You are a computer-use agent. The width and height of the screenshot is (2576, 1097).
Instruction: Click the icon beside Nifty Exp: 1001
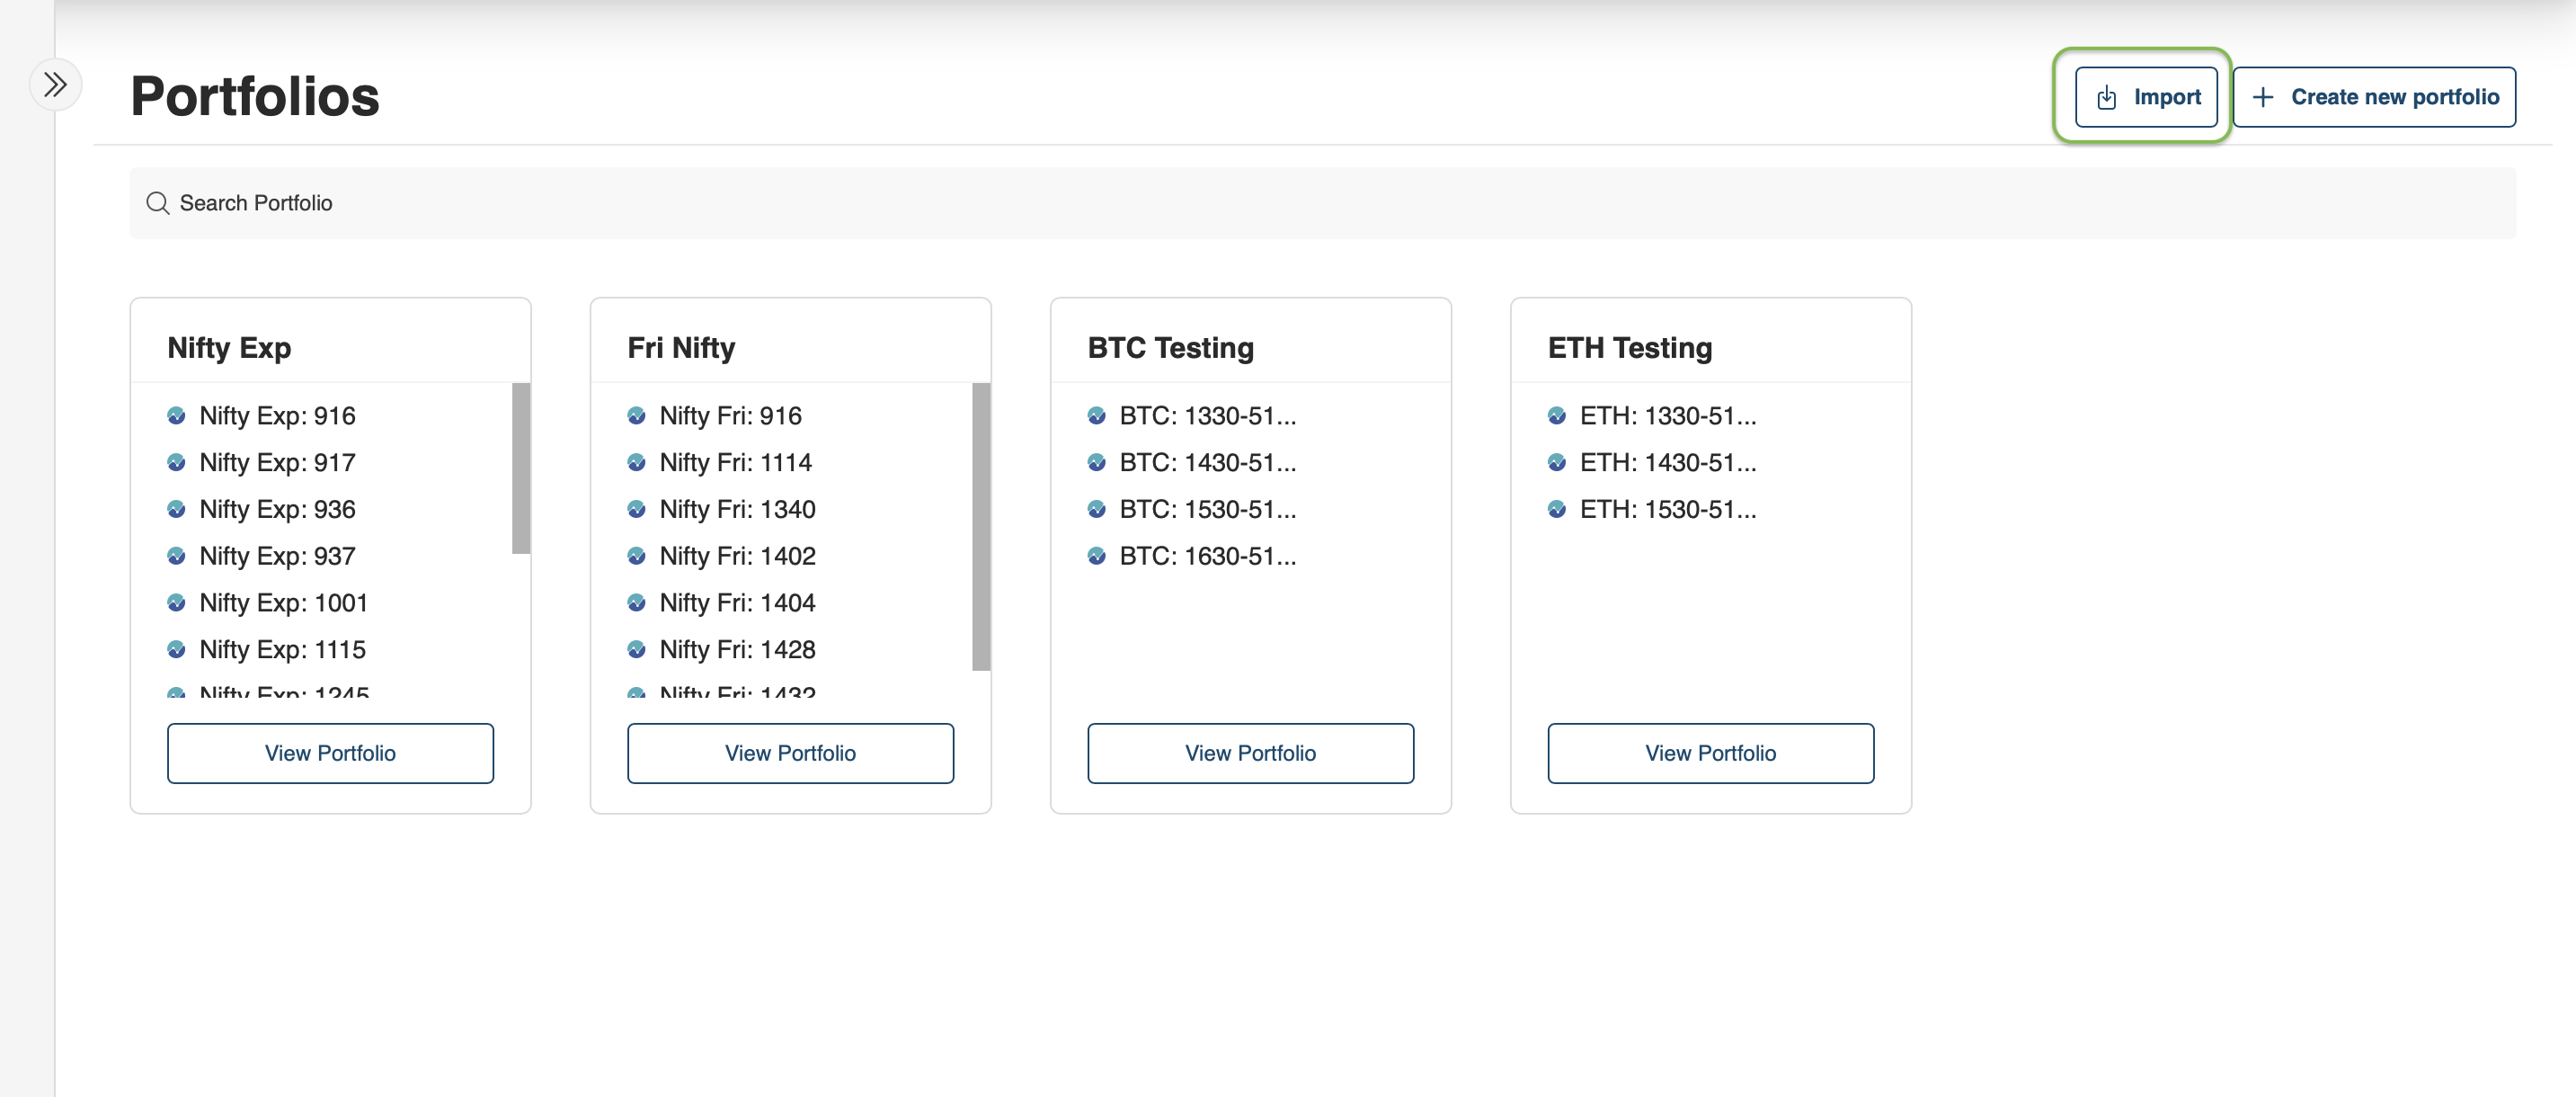click(x=176, y=603)
